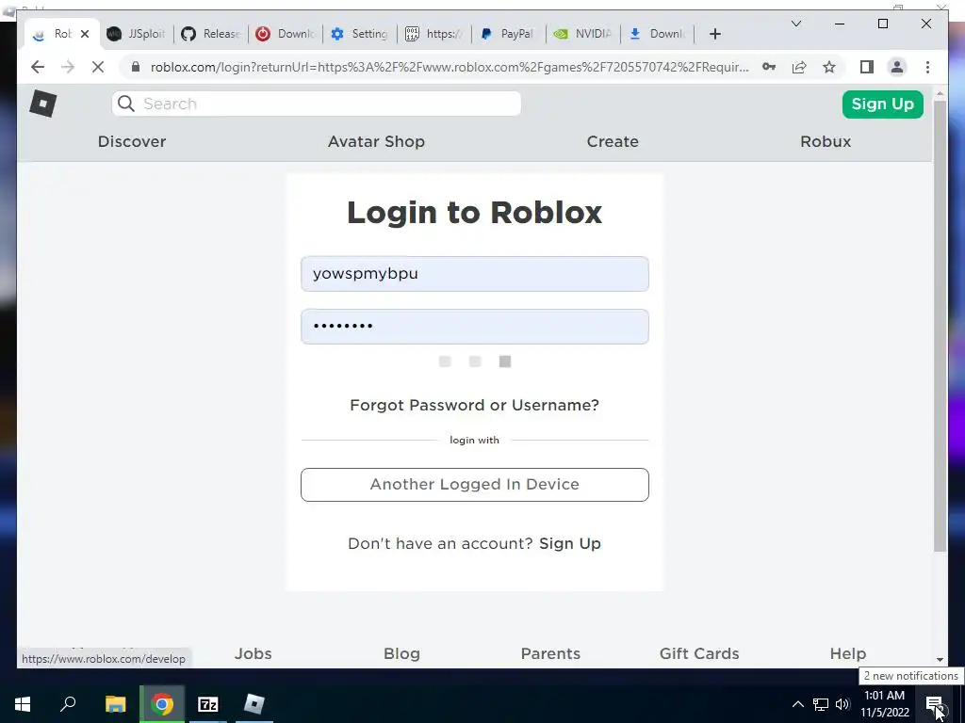Viewport: 965px width, 723px height.
Task: Click scrollbar down arrow
Action: 940,659
